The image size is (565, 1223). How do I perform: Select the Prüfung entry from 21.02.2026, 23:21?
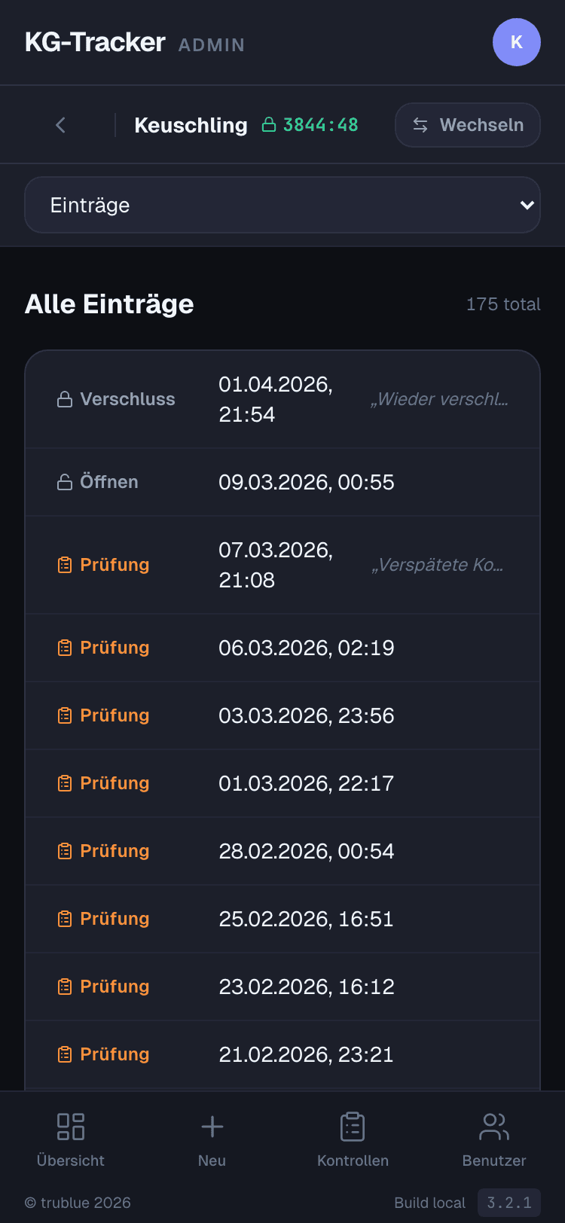click(x=282, y=1054)
